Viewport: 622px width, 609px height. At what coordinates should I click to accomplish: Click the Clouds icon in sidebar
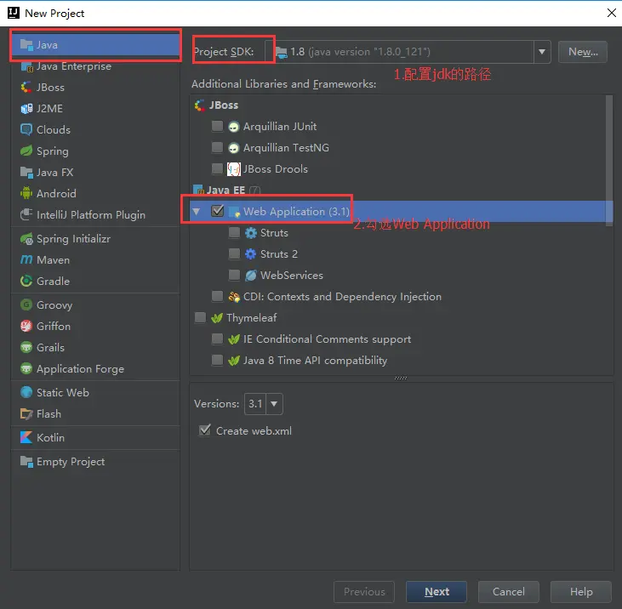(26, 129)
